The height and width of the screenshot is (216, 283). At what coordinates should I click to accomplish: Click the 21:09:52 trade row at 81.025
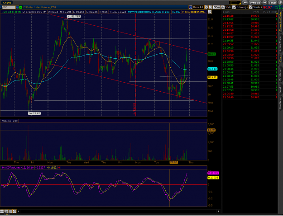(250, 44)
